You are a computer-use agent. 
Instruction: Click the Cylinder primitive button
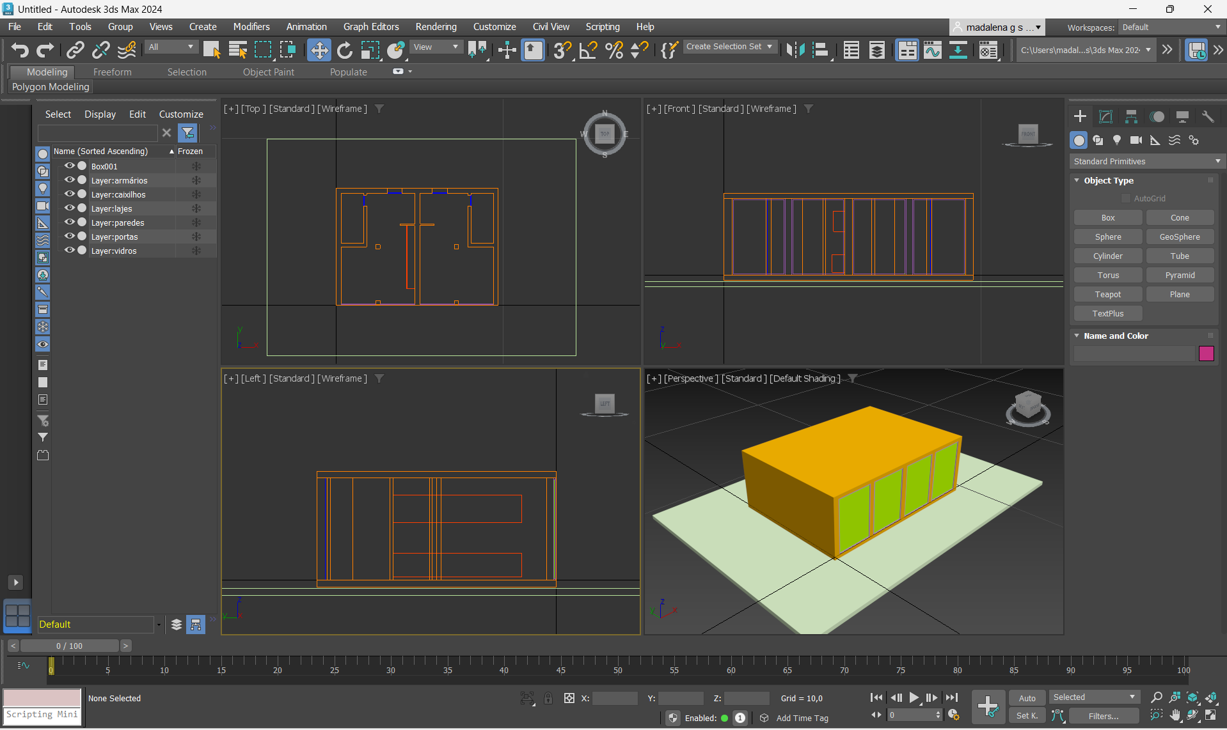[x=1107, y=256]
